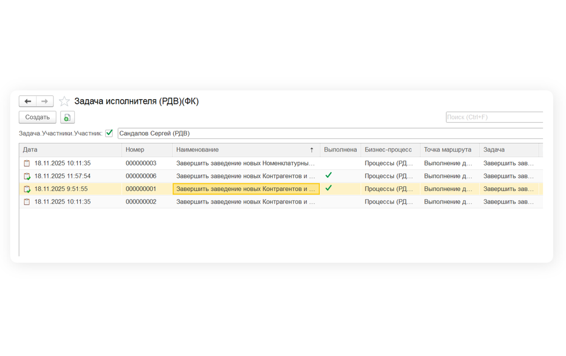Add form to favorites with star icon
566x356 pixels.
[x=64, y=101]
